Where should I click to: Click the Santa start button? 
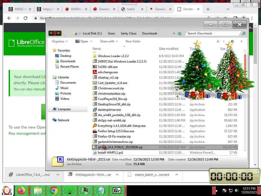[x=7, y=190]
